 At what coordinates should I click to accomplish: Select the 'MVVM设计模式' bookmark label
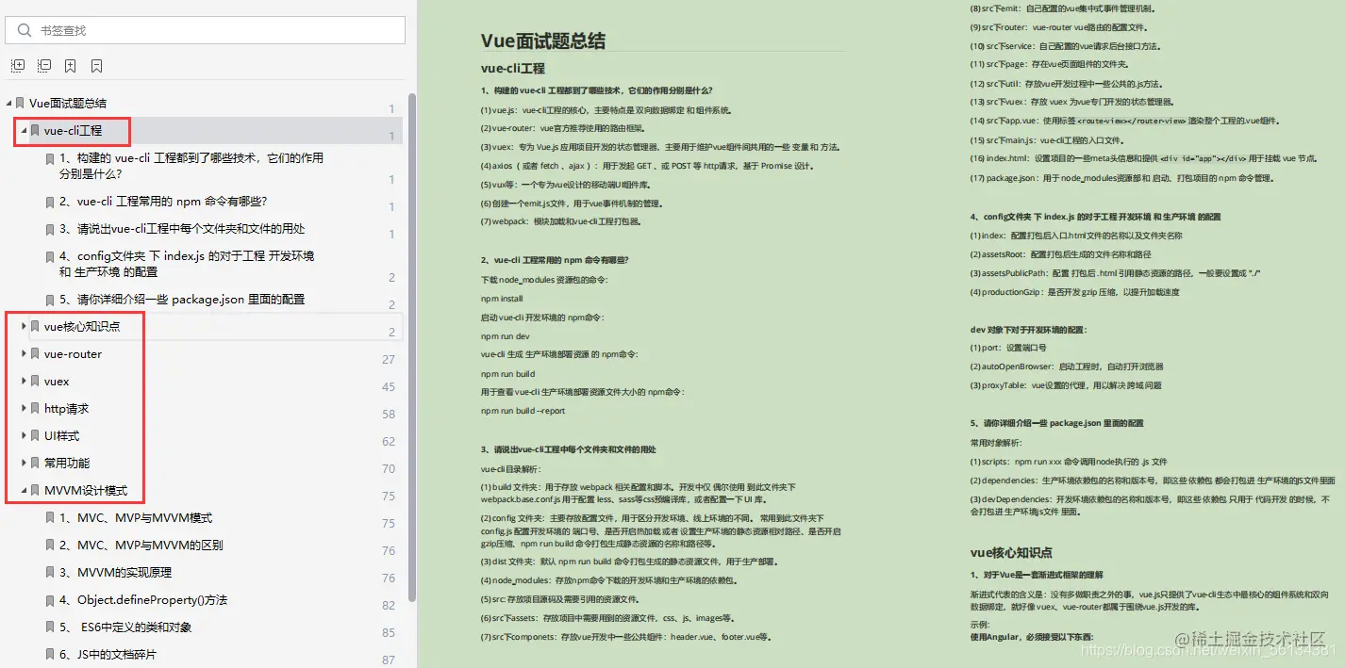coord(86,490)
